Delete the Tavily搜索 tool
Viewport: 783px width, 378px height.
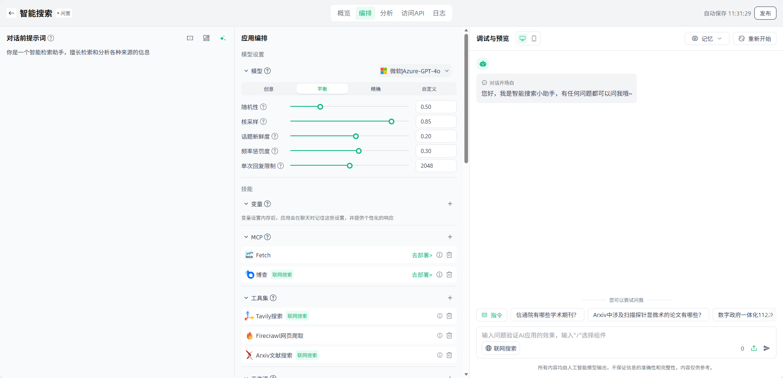449,316
